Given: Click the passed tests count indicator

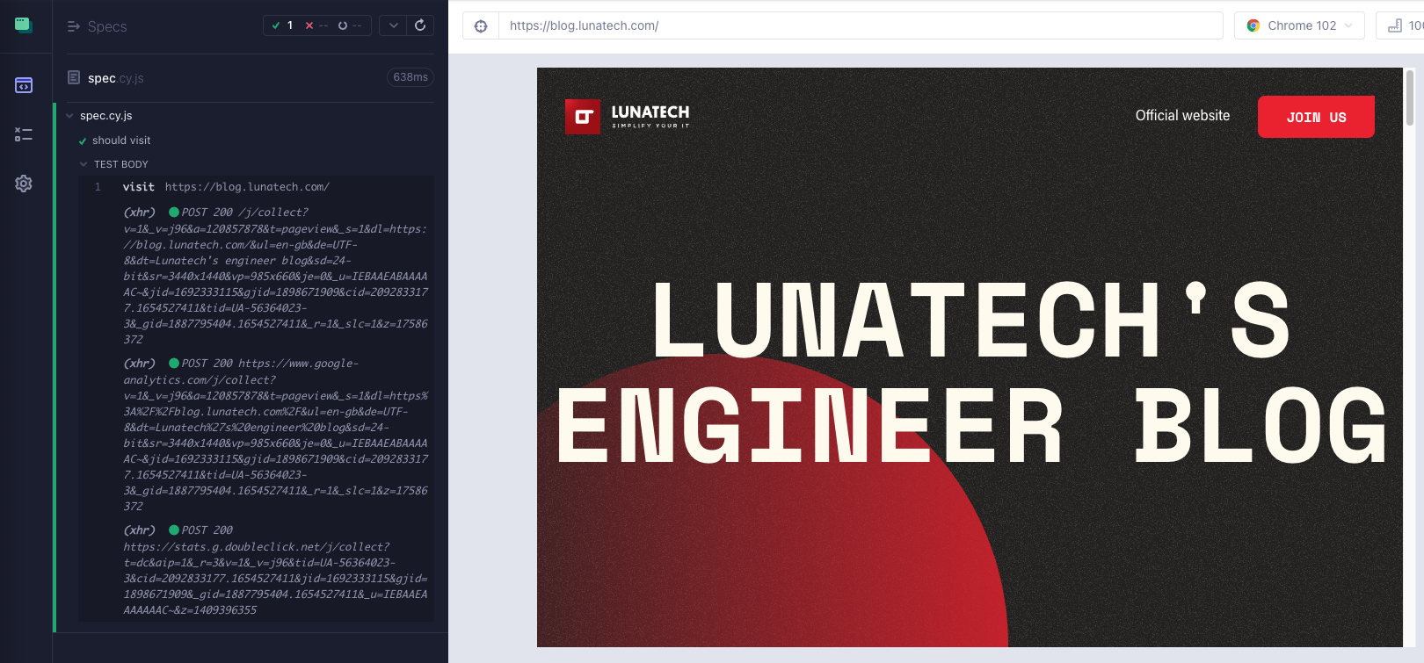Looking at the screenshot, I should tap(282, 25).
